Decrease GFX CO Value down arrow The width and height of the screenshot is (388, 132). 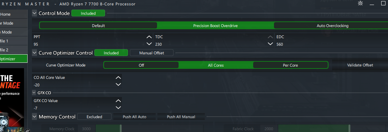tap(118, 108)
